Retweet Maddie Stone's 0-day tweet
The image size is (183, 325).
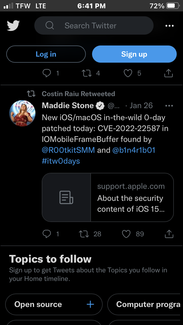pos(84,234)
